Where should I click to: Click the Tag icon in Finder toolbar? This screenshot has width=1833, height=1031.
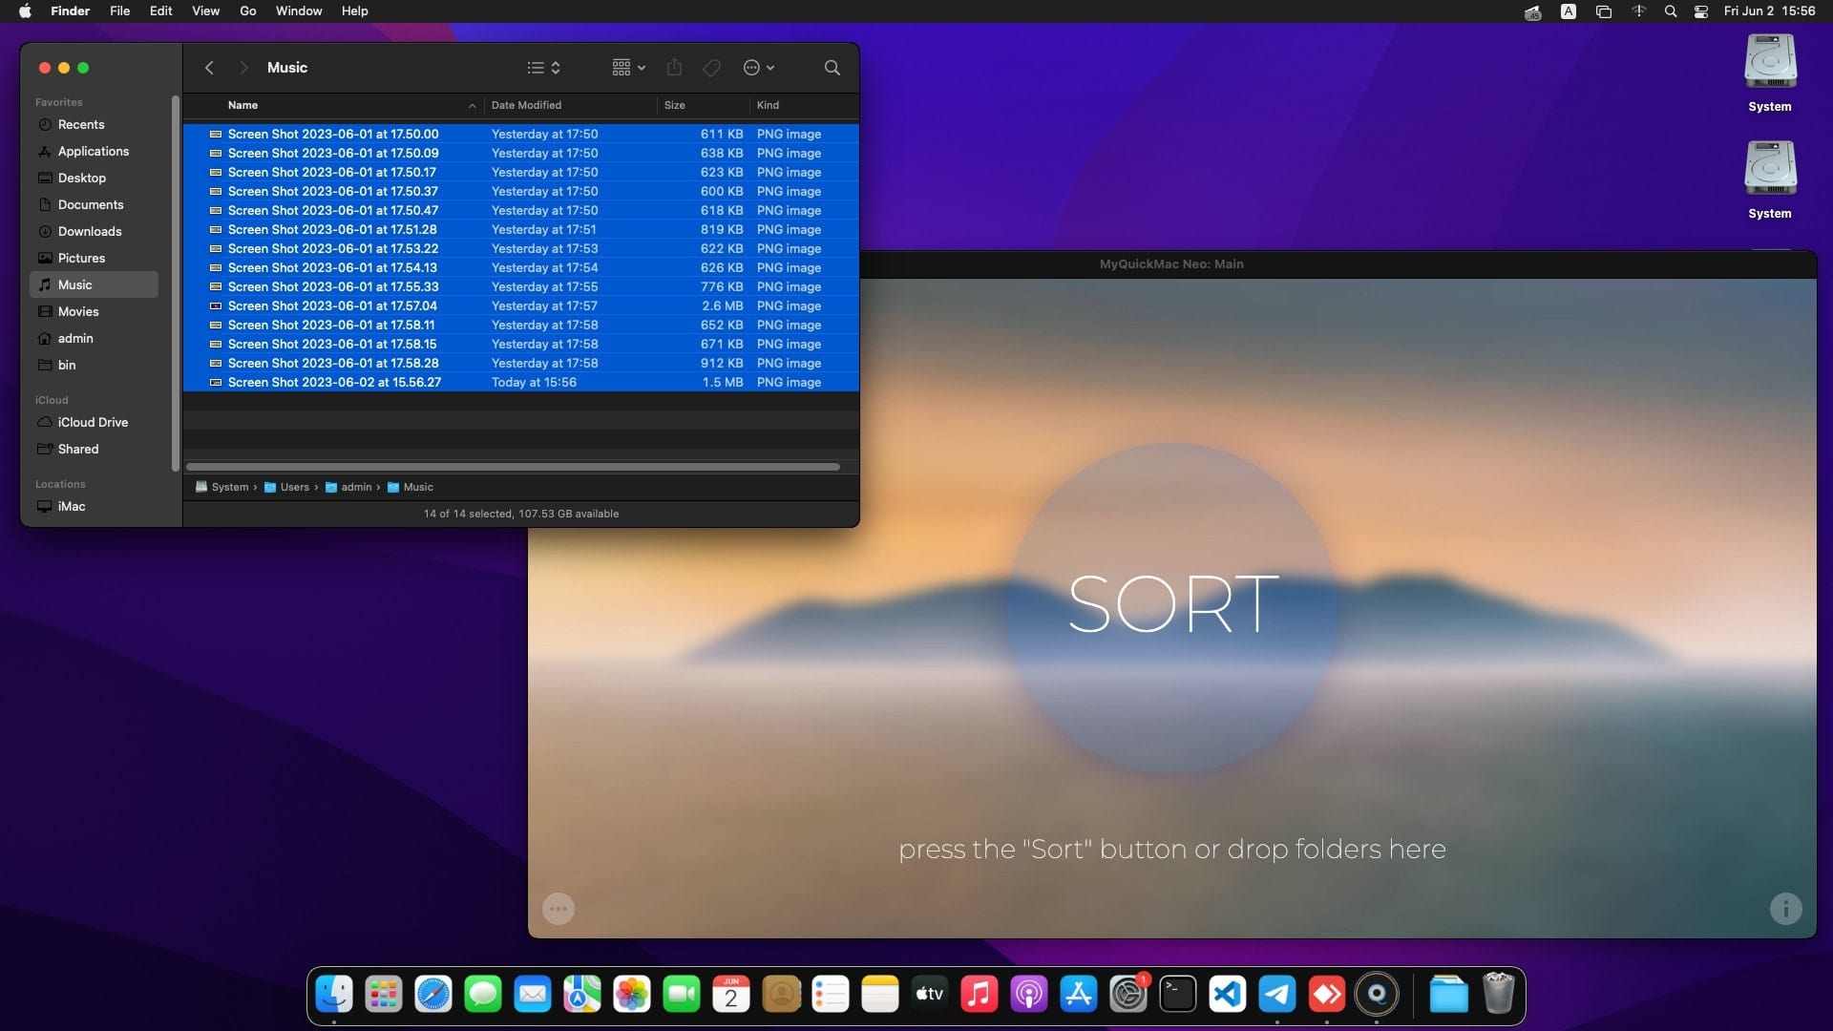(711, 67)
